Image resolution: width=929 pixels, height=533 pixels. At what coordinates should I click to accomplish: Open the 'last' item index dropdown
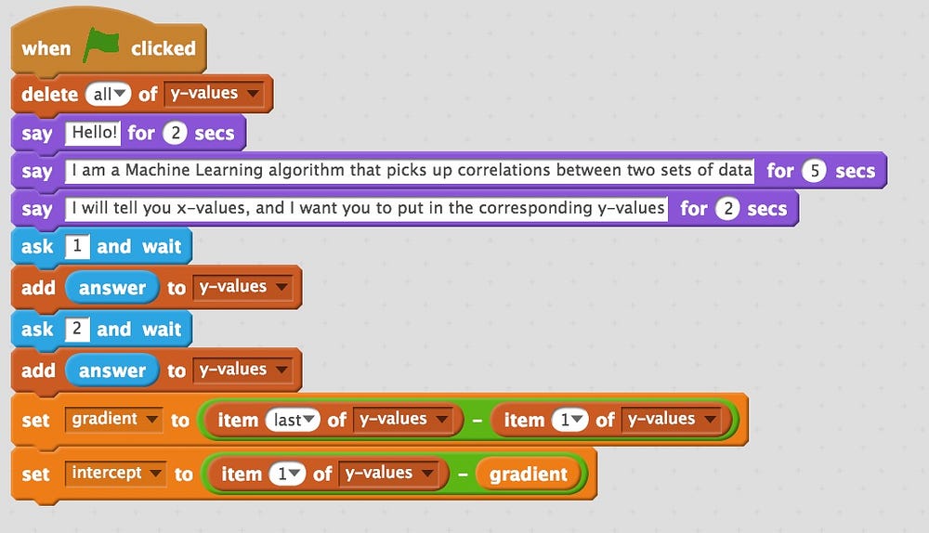coord(294,420)
